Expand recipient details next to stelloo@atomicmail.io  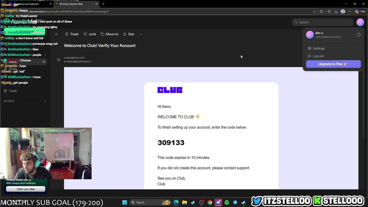[x=92, y=62]
